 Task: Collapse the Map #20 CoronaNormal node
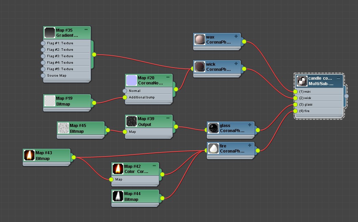(x=168, y=77)
